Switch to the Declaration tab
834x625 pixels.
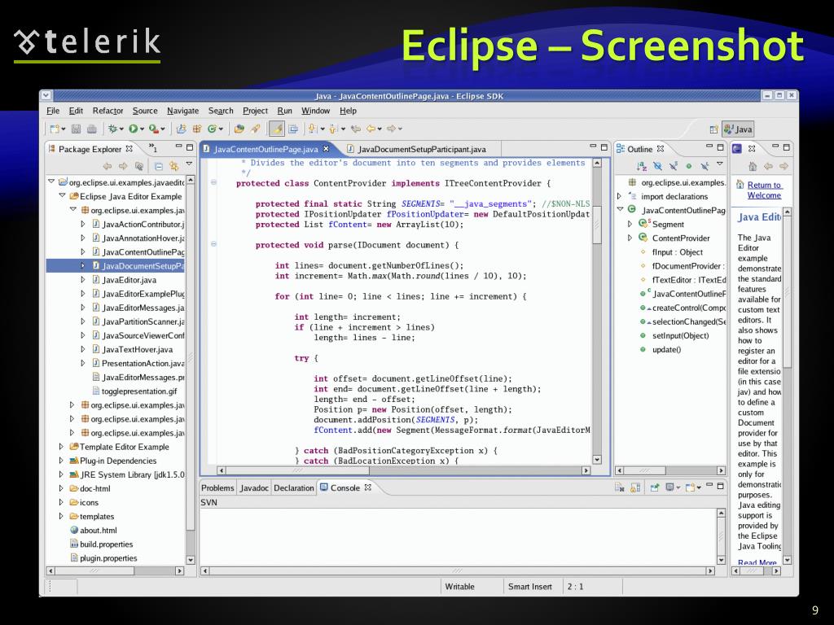pyautogui.click(x=293, y=488)
